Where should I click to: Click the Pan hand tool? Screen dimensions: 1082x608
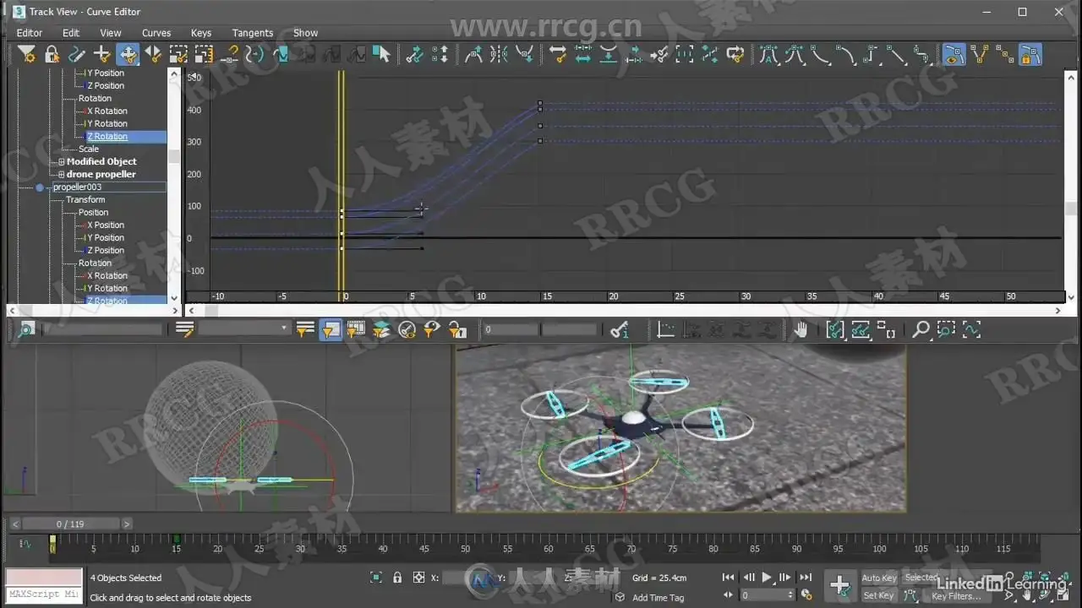click(800, 330)
